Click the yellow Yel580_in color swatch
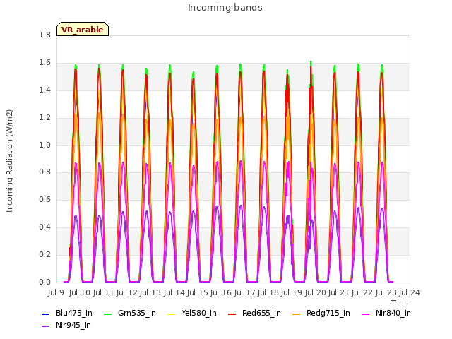Screen dimensions: 452x339 pyautogui.click(x=171, y=314)
